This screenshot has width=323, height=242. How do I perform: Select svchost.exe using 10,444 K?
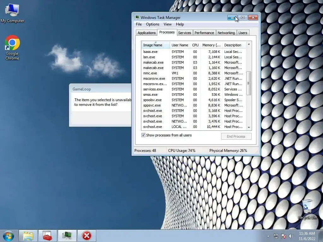coord(194,127)
